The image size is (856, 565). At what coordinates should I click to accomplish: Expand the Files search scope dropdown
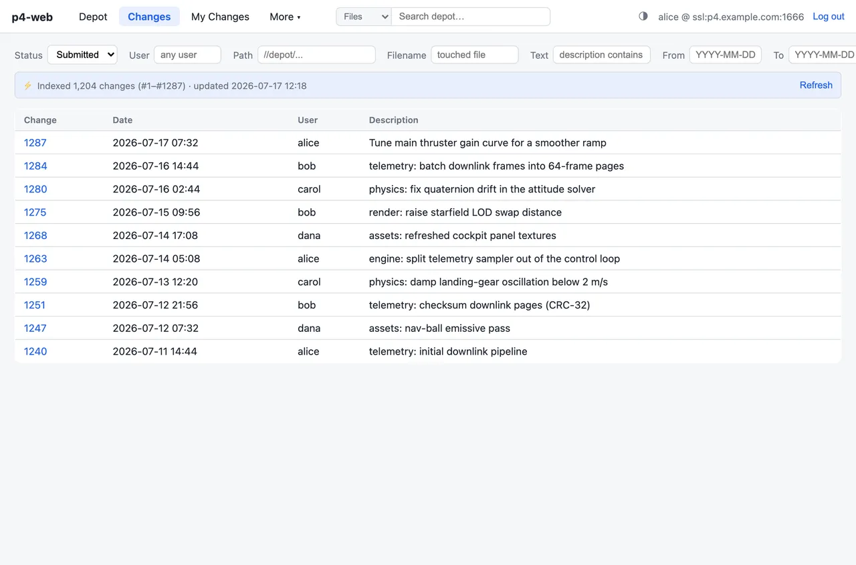[x=364, y=17]
